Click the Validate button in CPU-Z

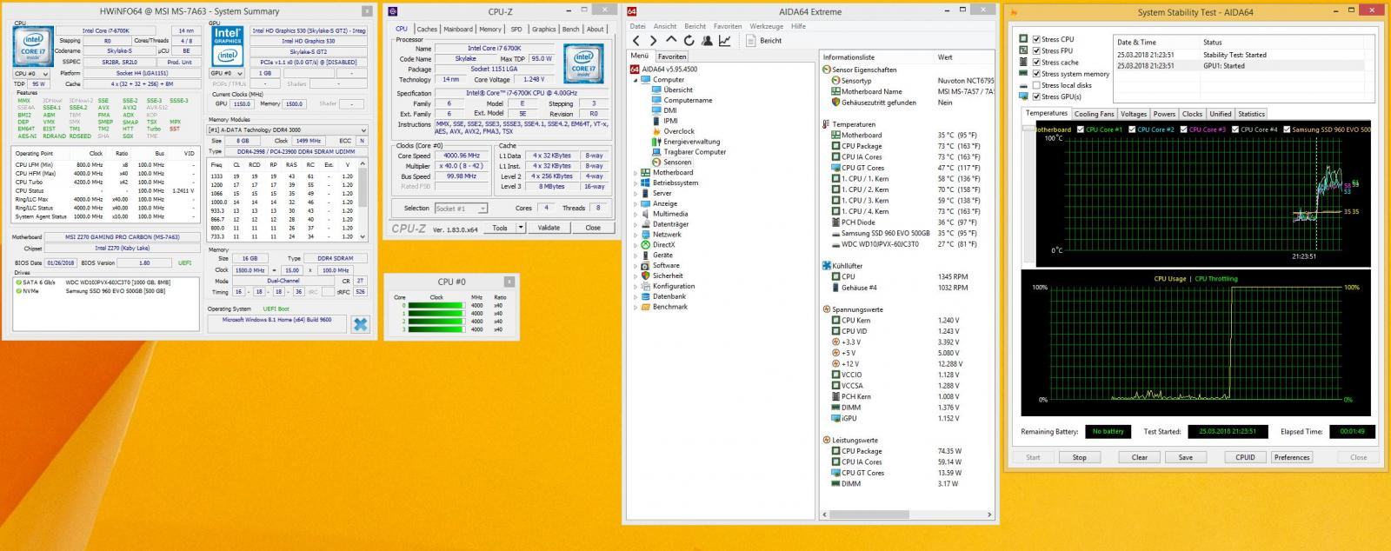[x=549, y=228]
